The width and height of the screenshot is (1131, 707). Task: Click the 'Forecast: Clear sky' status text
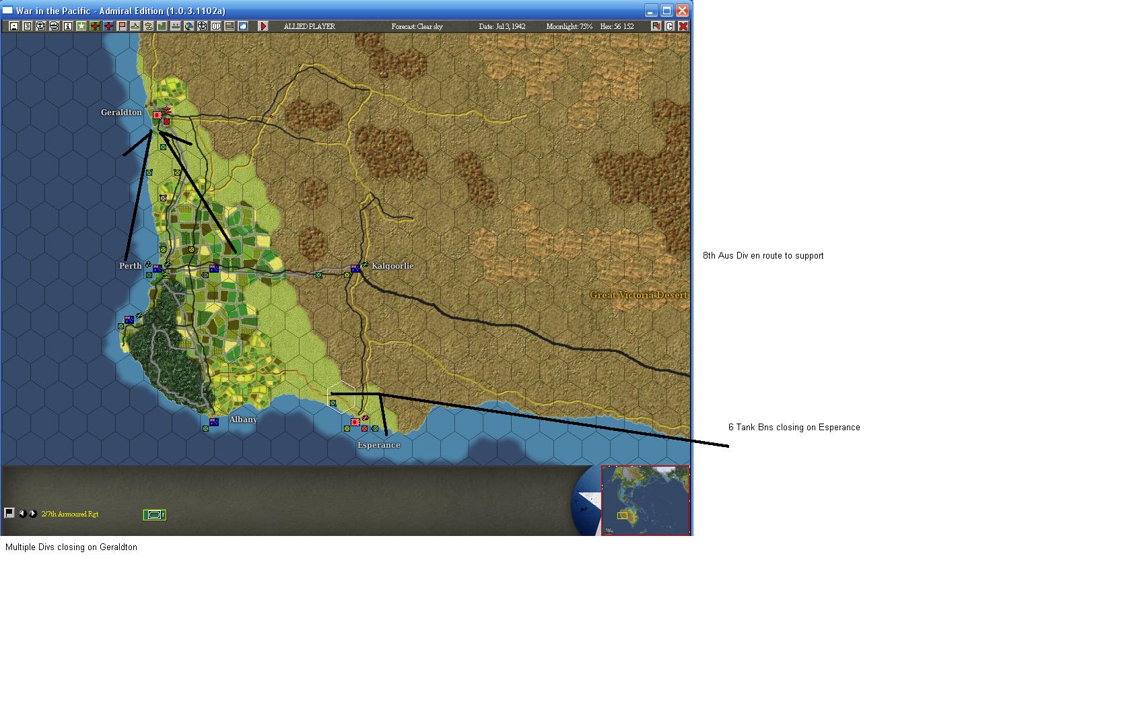pos(417,26)
